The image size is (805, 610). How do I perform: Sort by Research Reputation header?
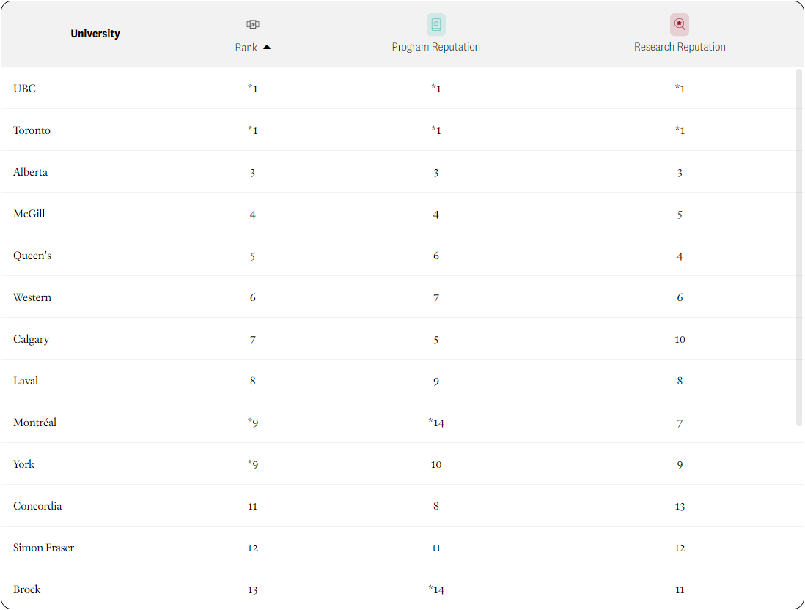[x=680, y=47]
